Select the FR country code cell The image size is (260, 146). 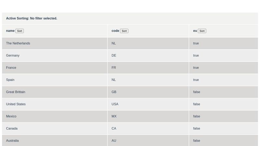(114, 68)
